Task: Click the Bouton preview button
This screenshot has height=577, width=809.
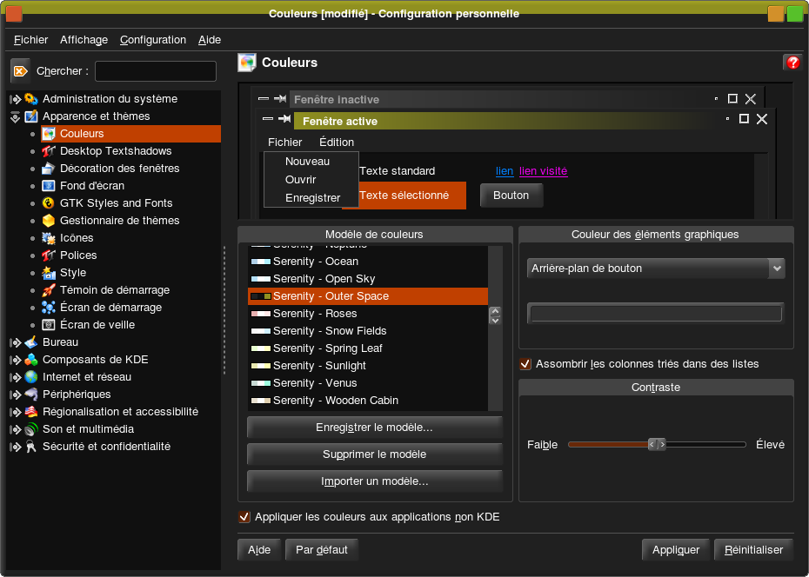Action: coord(511,196)
